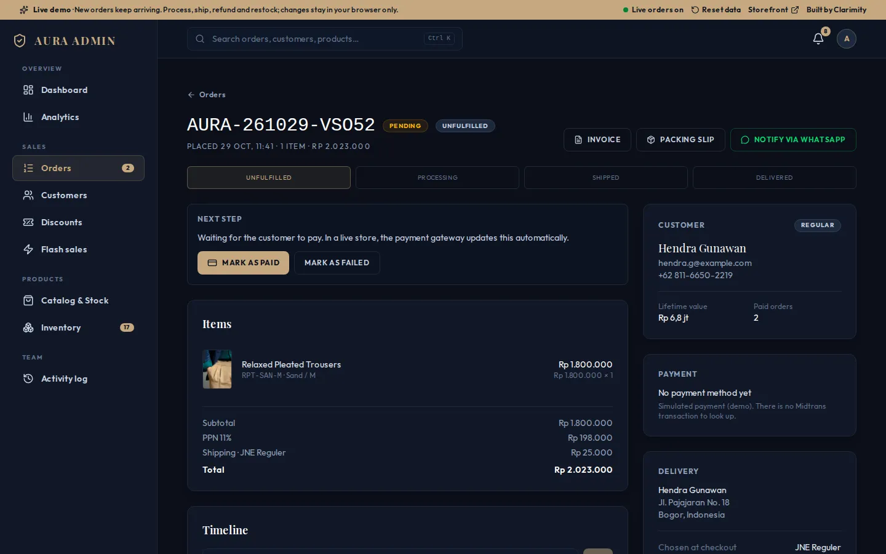Image resolution: width=886 pixels, height=554 pixels.
Task: Click the phone number +62 811-6650-2219
Action: 695,275
